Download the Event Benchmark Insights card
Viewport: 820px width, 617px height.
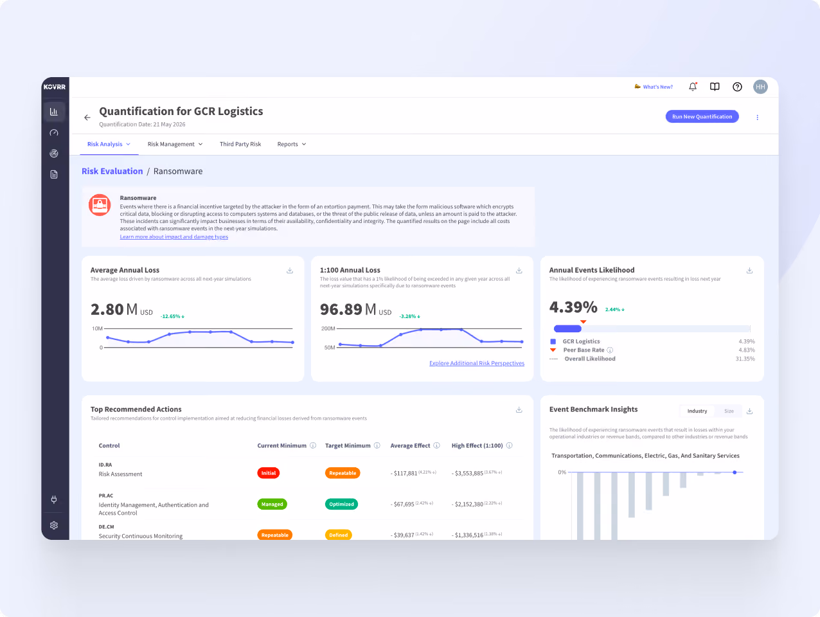click(x=749, y=411)
